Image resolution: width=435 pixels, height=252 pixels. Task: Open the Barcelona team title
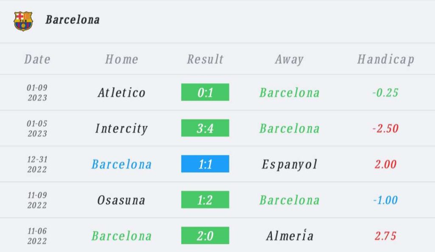pyautogui.click(x=72, y=20)
